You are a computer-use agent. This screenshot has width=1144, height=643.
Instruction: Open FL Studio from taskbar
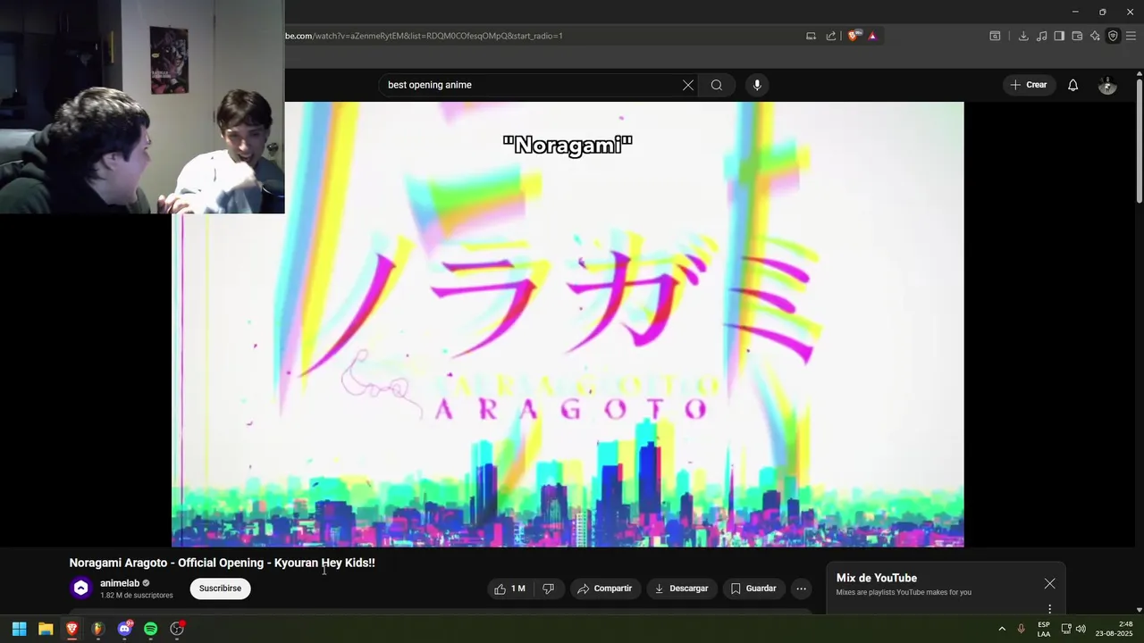pos(98,629)
